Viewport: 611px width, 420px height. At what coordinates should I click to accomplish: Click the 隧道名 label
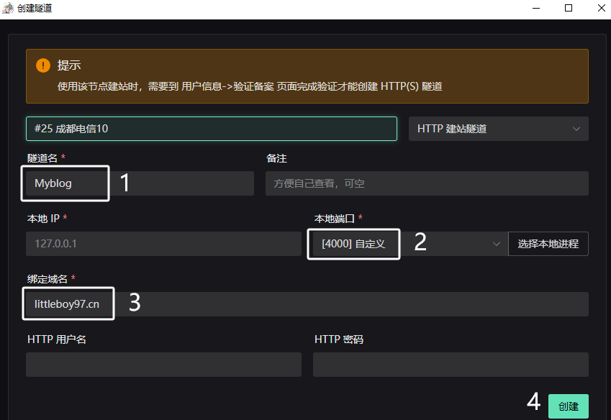42,158
